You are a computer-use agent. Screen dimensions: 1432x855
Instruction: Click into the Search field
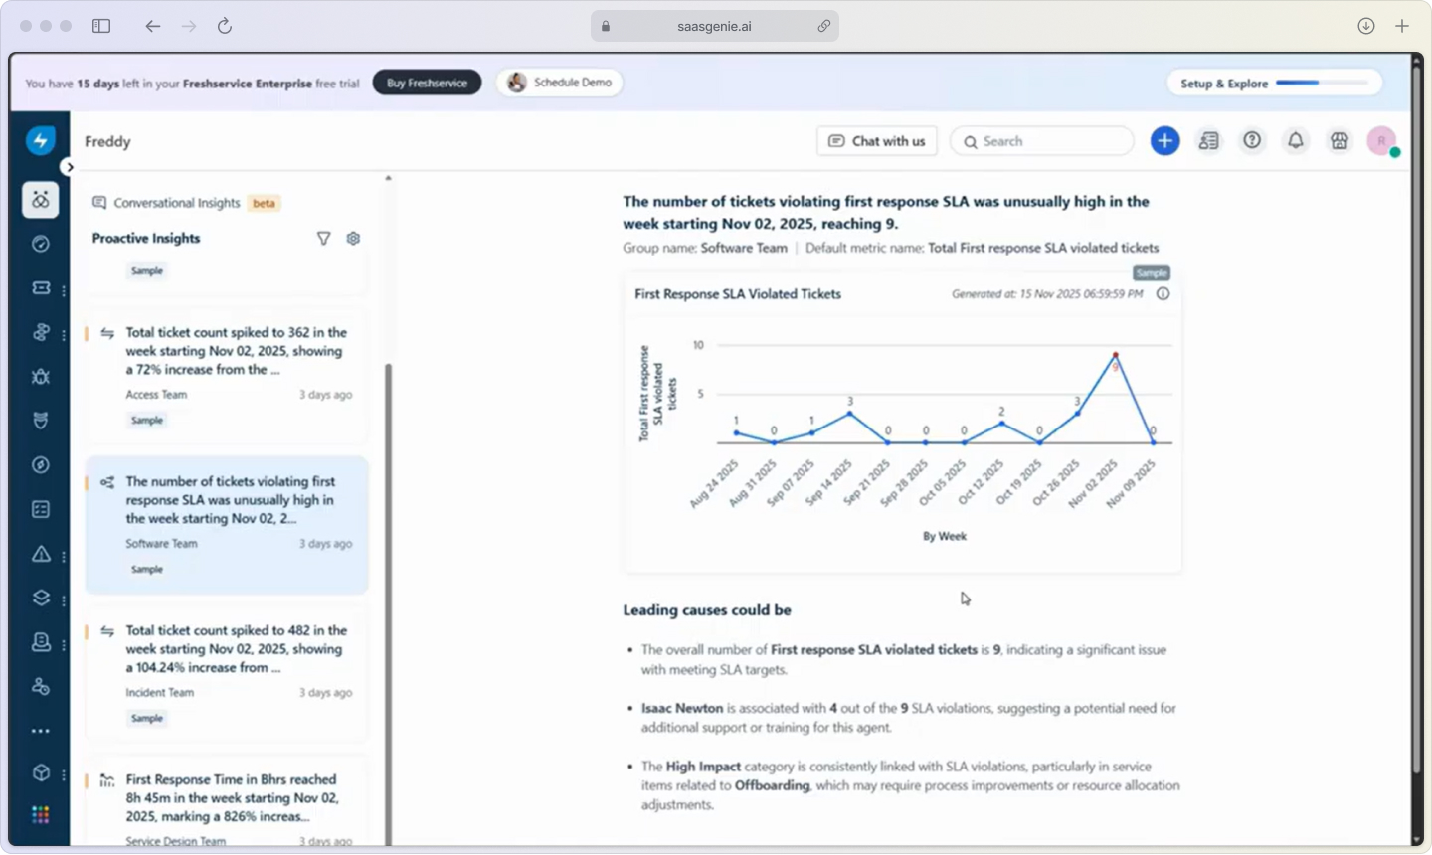point(1042,141)
